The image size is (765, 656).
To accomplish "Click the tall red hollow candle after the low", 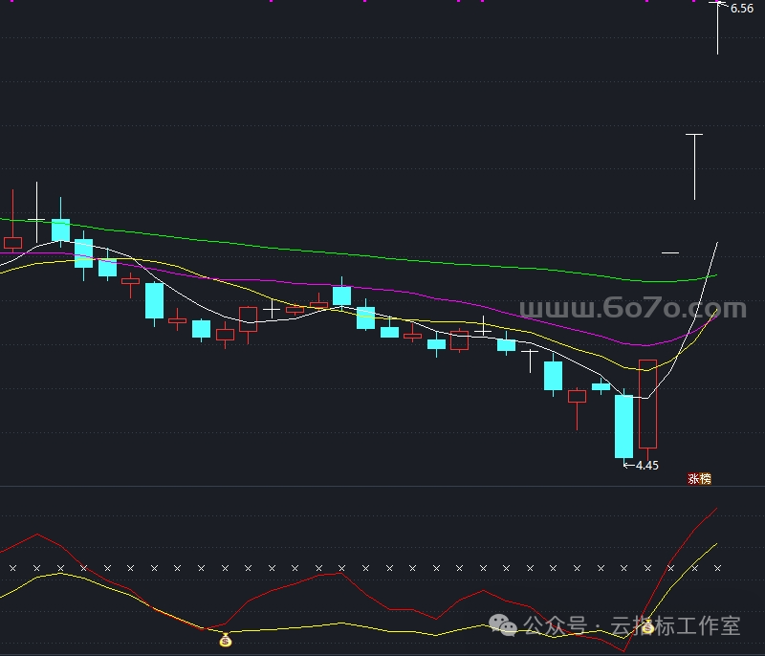I will pos(648,404).
